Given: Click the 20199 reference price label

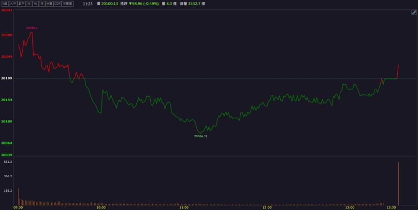Looking at the screenshot, I should pyautogui.click(x=6, y=78).
